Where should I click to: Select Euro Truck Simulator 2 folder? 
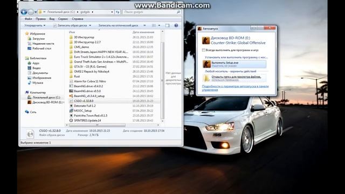pos(101,57)
